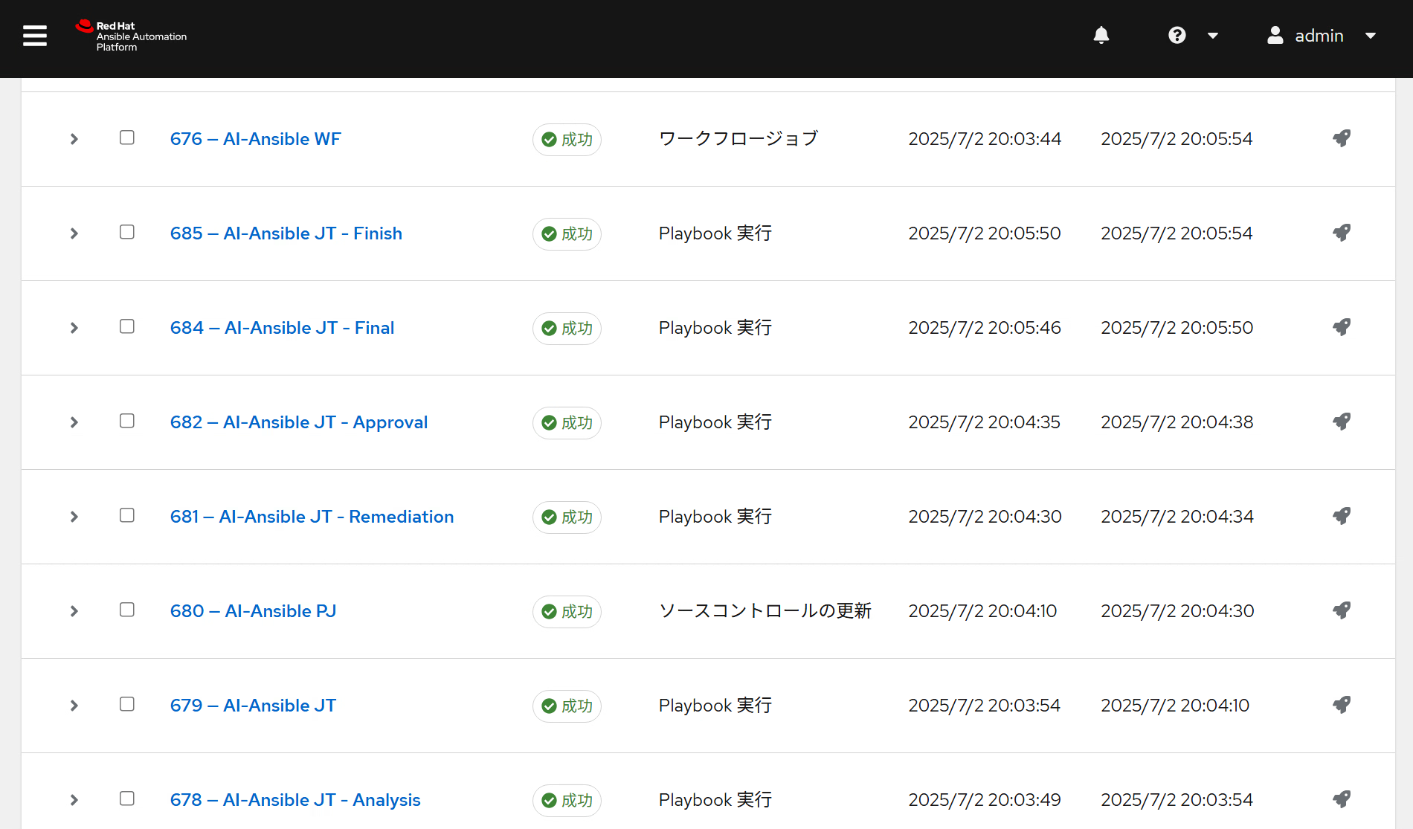Click the 成功 status badge for job 684
The height and width of the screenshot is (829, 1413).
567,329
